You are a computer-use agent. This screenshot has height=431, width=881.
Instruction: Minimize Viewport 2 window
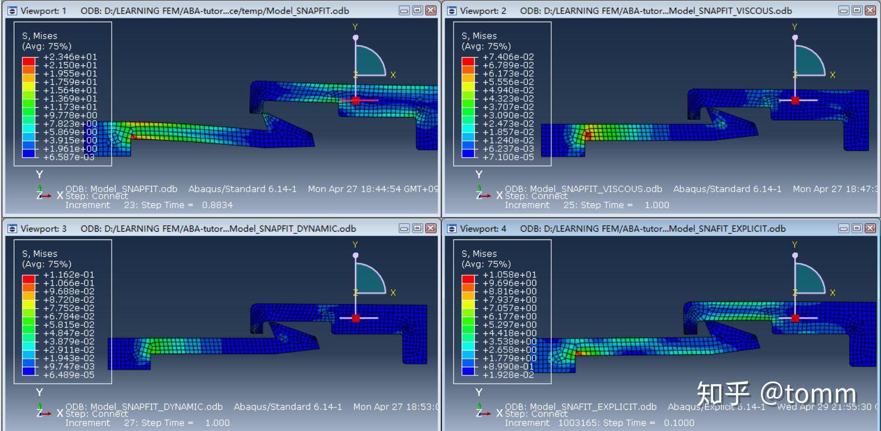(844, 11)
